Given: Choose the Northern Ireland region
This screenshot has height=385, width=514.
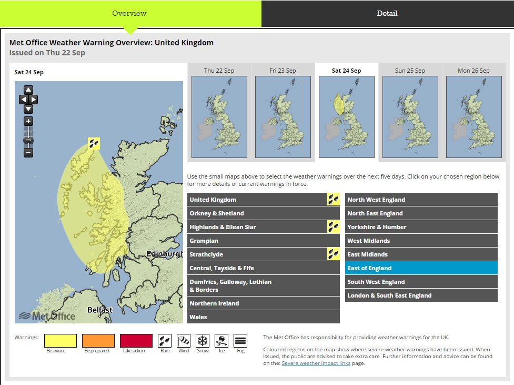Looking at the screenshot, I should point(263,303).
